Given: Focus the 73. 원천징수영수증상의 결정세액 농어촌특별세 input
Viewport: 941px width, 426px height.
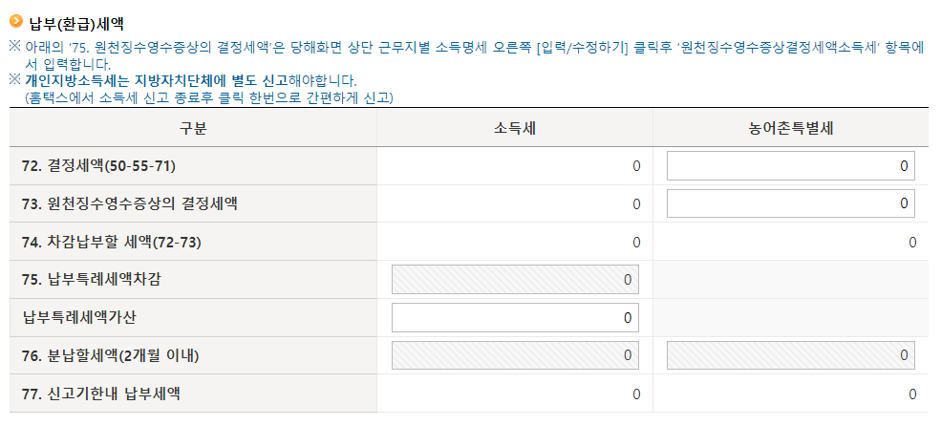Looking at the screenshot, I should click(x=790, y=203).
